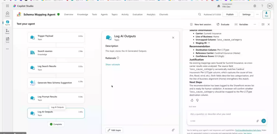Click the Edit topic button

(x=114, y=130)
